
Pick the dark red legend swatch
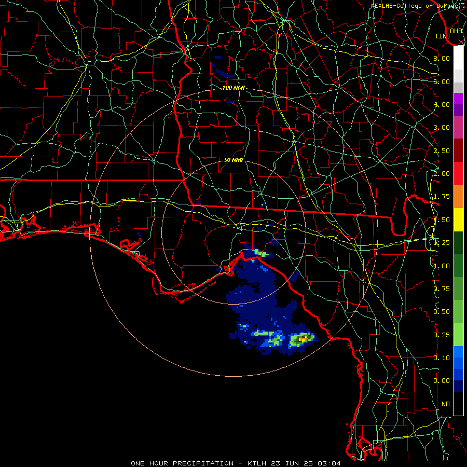tap(458, 150)
